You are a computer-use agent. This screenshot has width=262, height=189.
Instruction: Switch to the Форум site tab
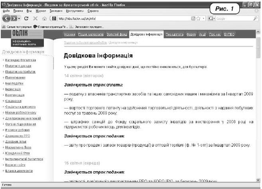point(192,35)
